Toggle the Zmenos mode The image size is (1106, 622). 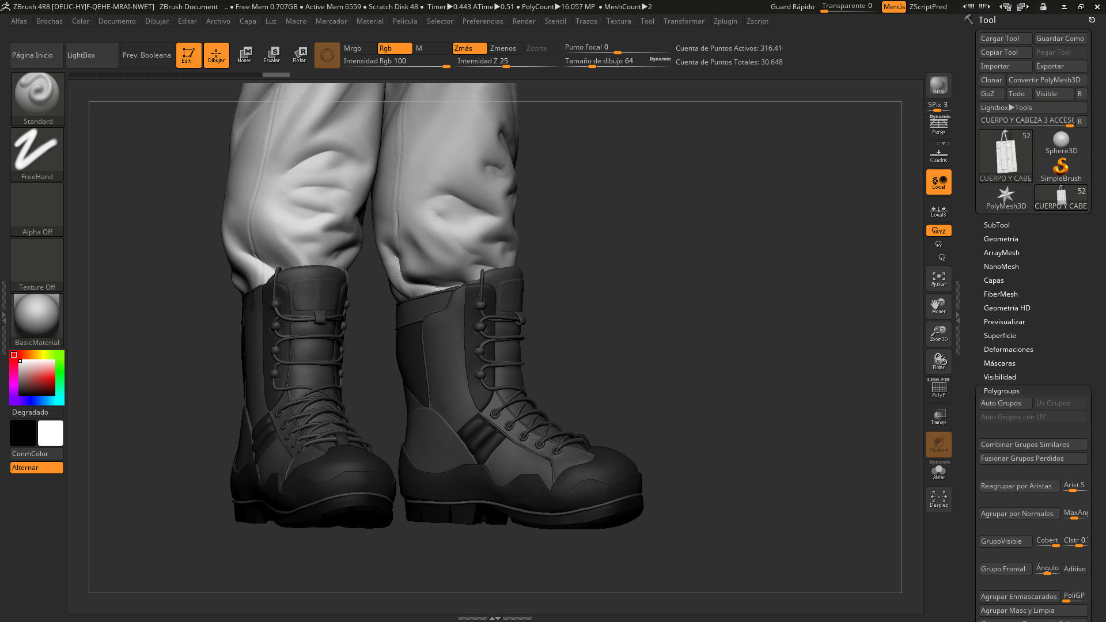pos(505,48)
